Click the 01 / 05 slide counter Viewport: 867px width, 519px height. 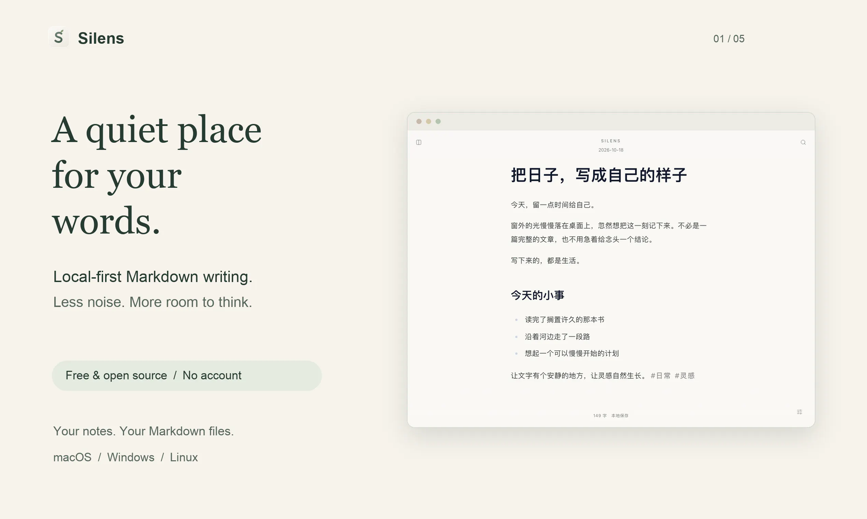(x=729, y=39)
